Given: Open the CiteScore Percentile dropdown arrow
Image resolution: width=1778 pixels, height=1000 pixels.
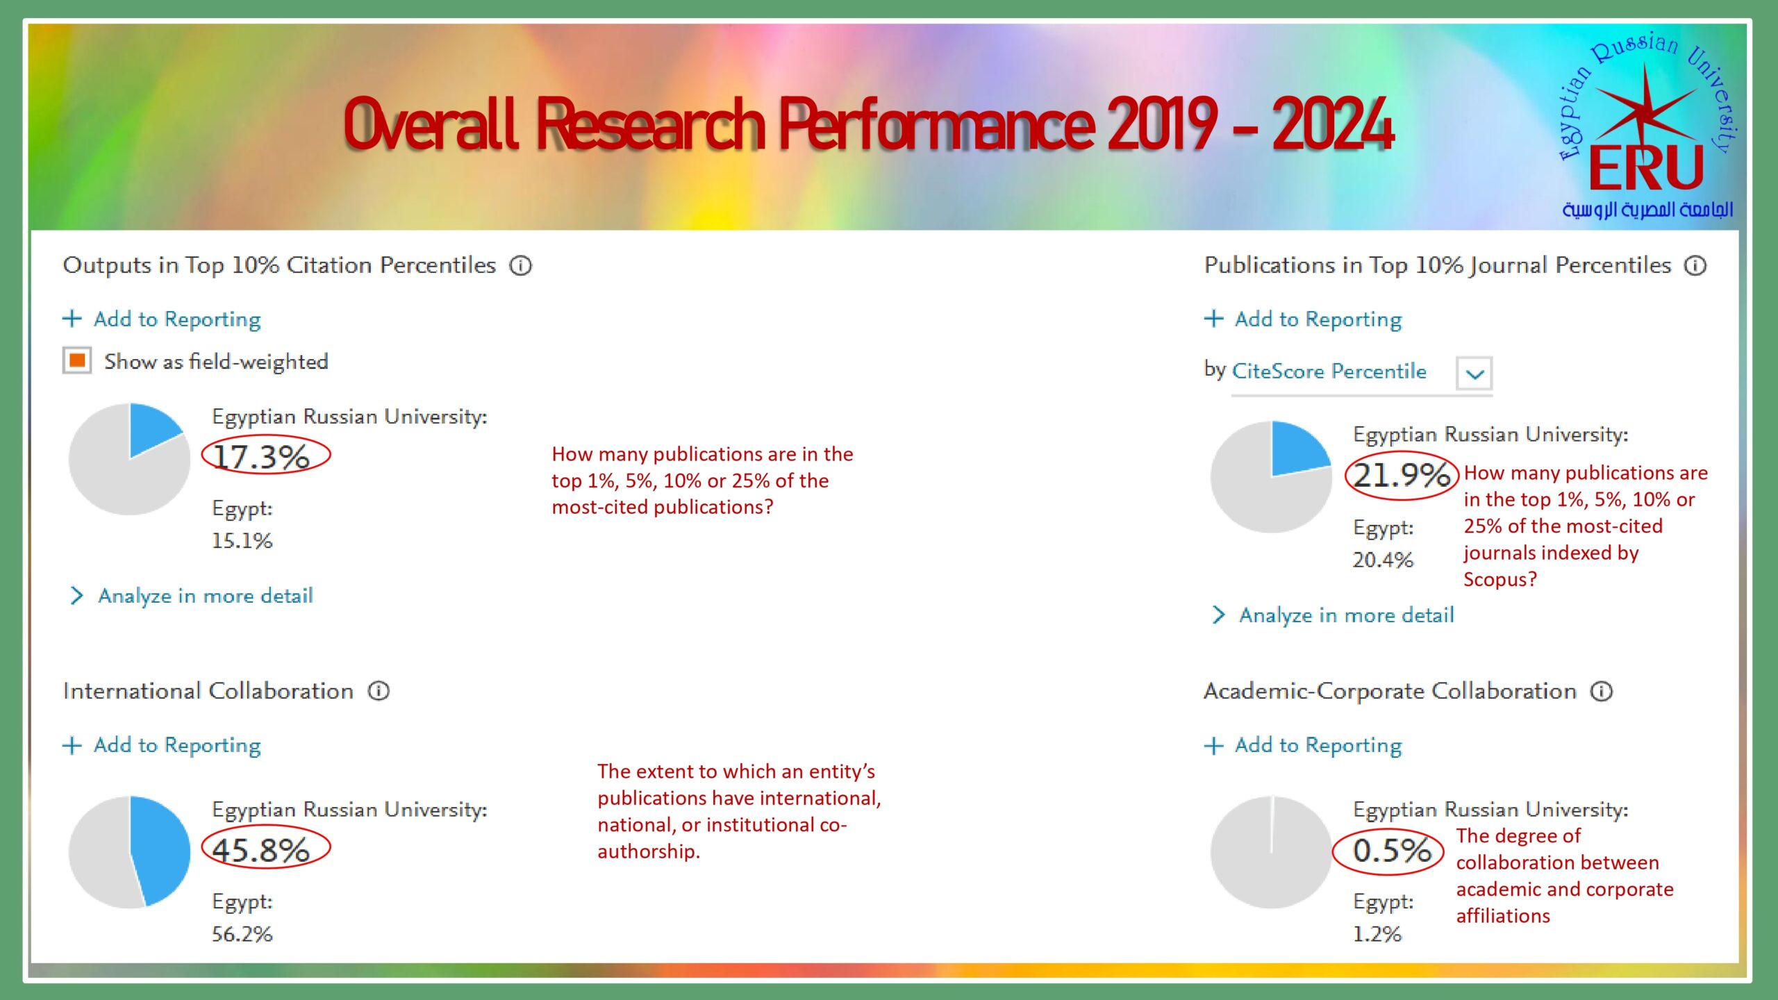Looking at the screenshot, I should click(x=1474, y=374).
